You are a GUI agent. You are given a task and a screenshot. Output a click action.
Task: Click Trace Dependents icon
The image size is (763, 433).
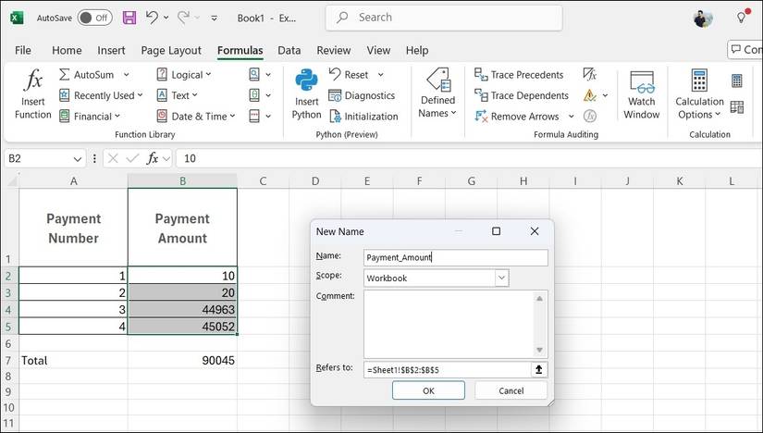point(481,95)
